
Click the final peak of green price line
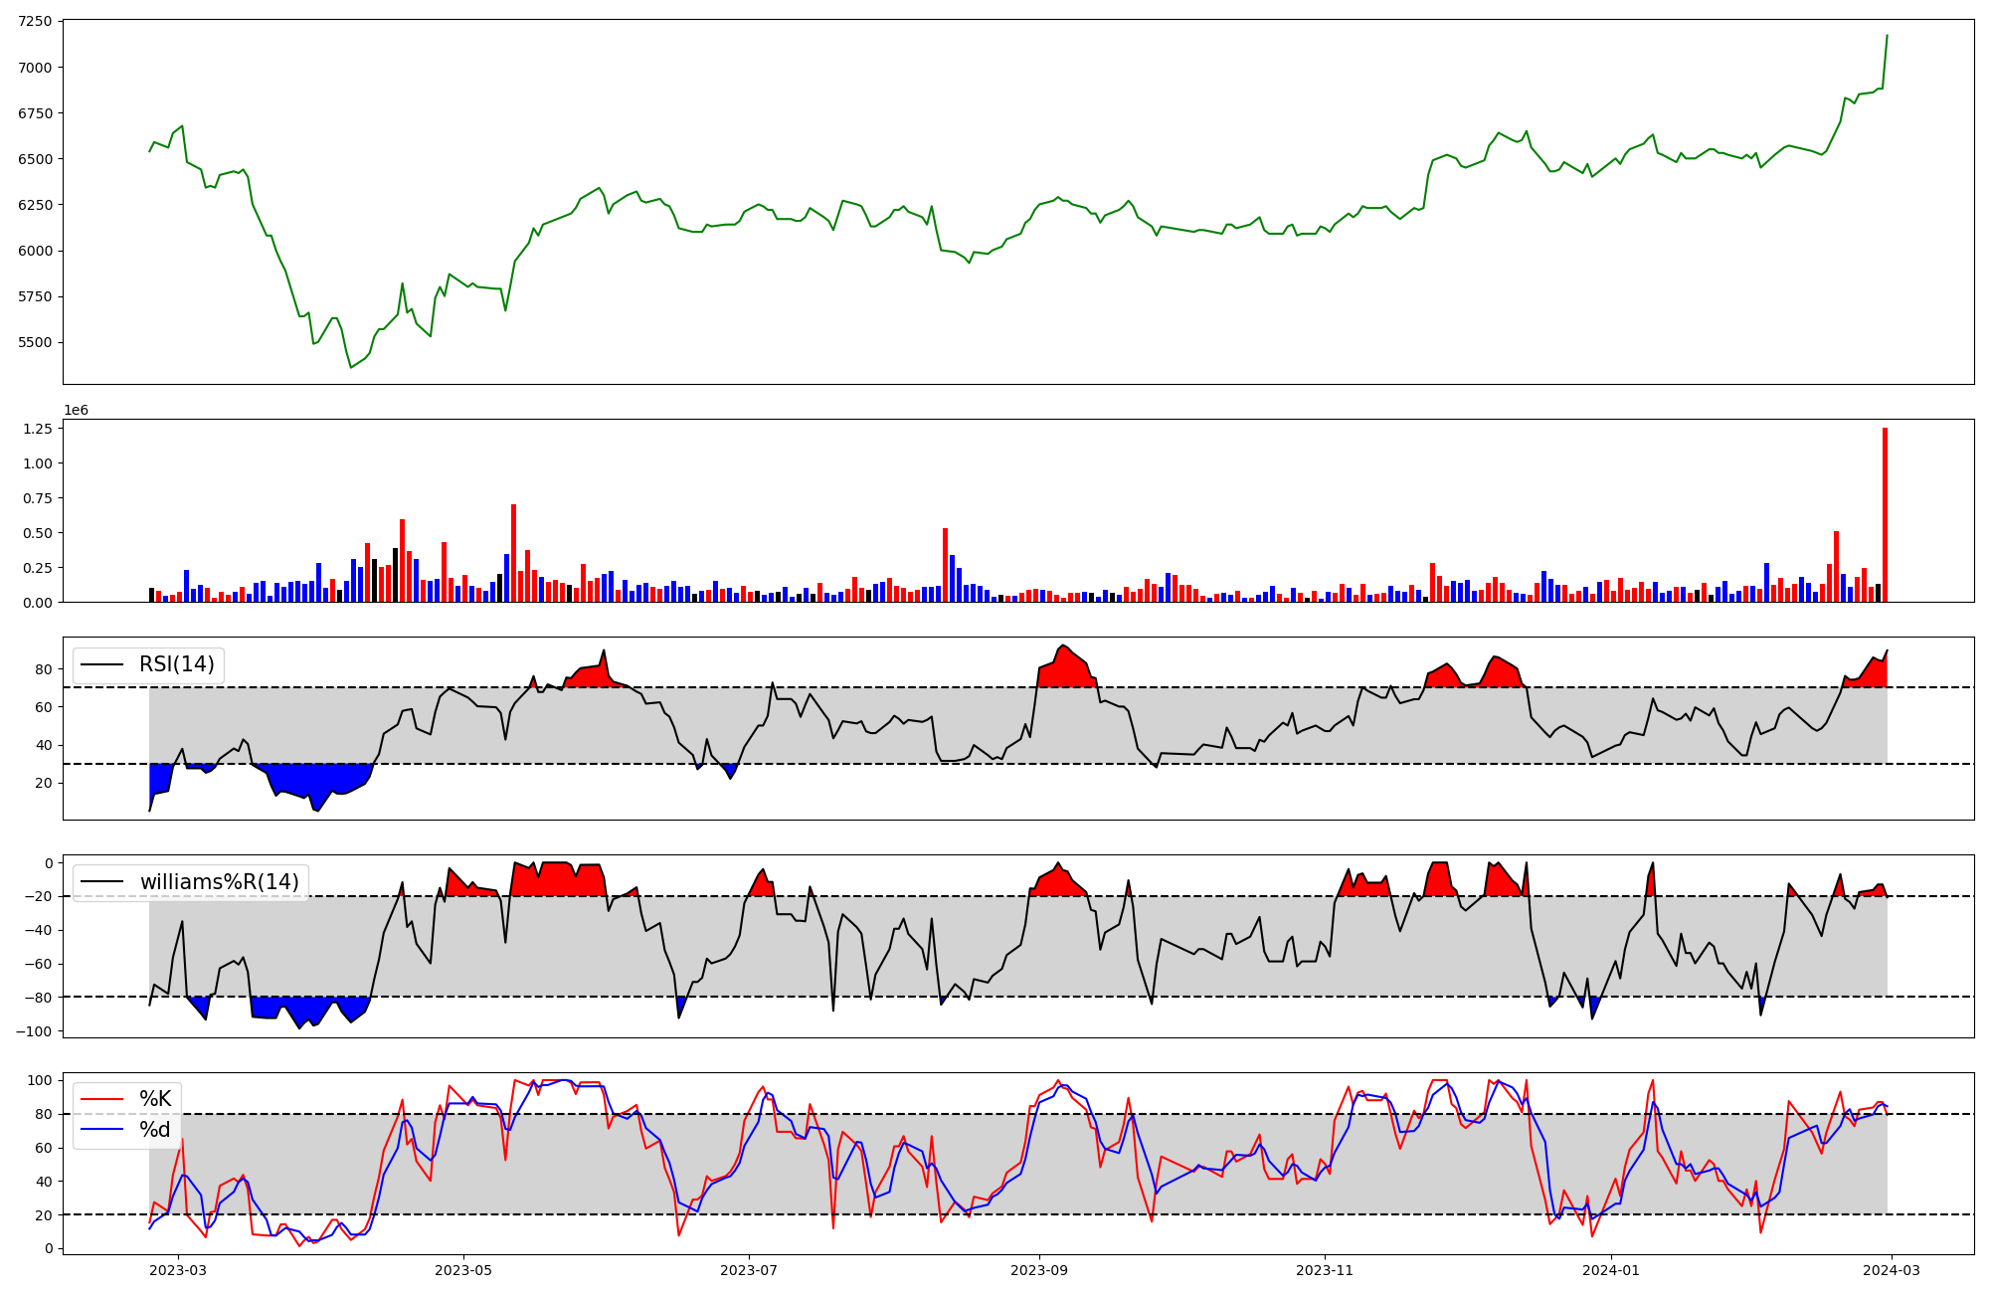[1887, 36]
